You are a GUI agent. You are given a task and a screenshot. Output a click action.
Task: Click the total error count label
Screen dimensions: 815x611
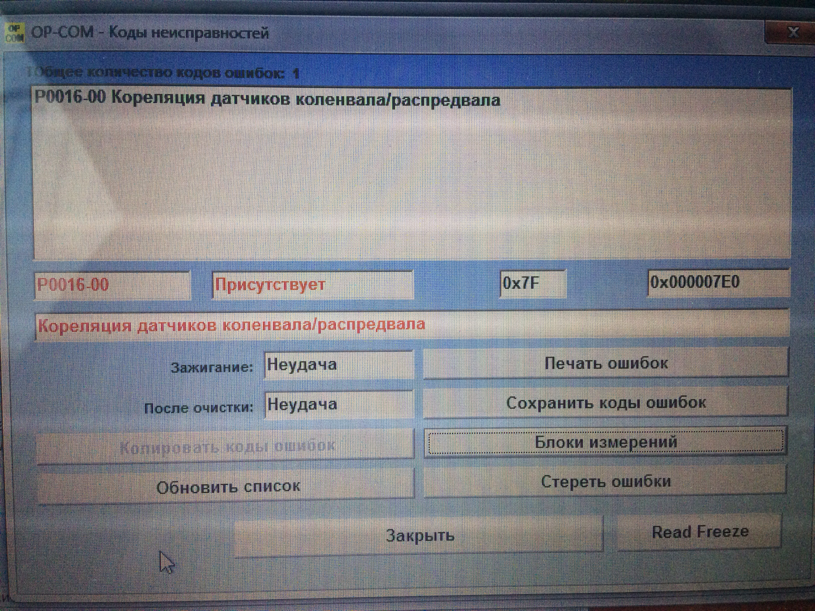coord(163,73)
